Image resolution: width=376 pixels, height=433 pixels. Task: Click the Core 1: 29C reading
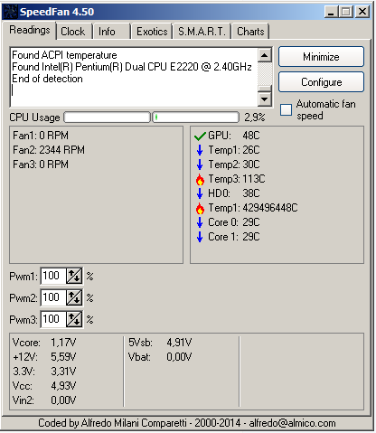234,237
